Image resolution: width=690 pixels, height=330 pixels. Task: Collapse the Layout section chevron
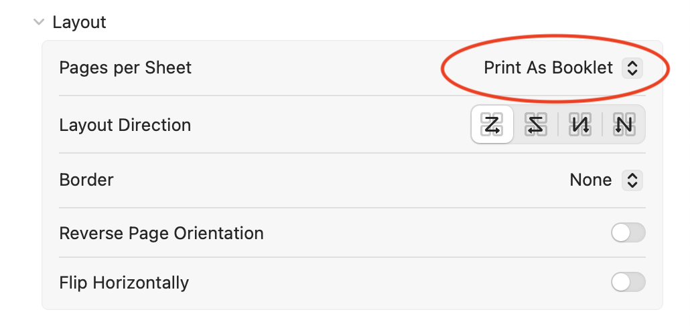pyautogui.click(x=39, y=22)
